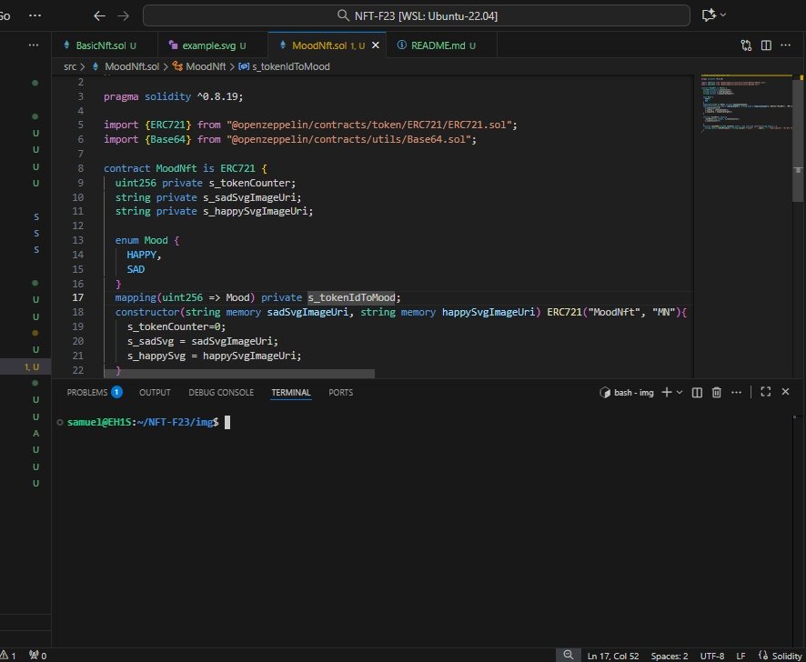This screenshot has width=806, height=662.
Task: Split the editor to the right
Action: (766, 45)
